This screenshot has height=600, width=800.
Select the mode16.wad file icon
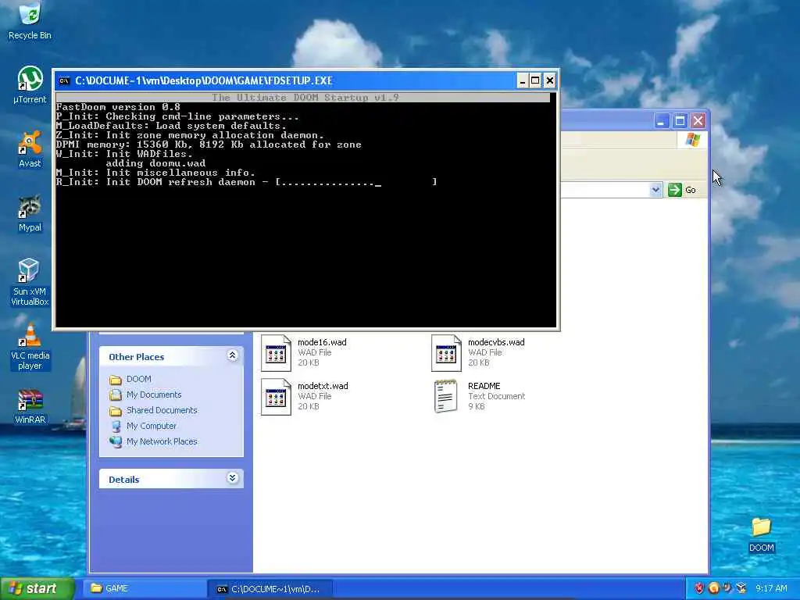tap(276, 352)
